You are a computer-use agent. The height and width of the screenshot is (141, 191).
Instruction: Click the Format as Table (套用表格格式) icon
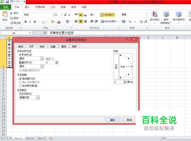pos(166,14)
